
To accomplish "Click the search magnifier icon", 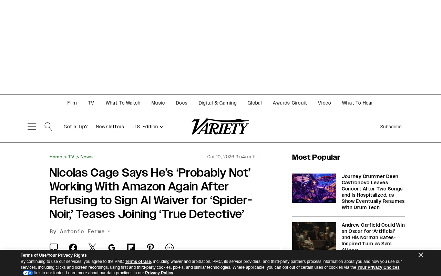I will (x=49, y=127).
